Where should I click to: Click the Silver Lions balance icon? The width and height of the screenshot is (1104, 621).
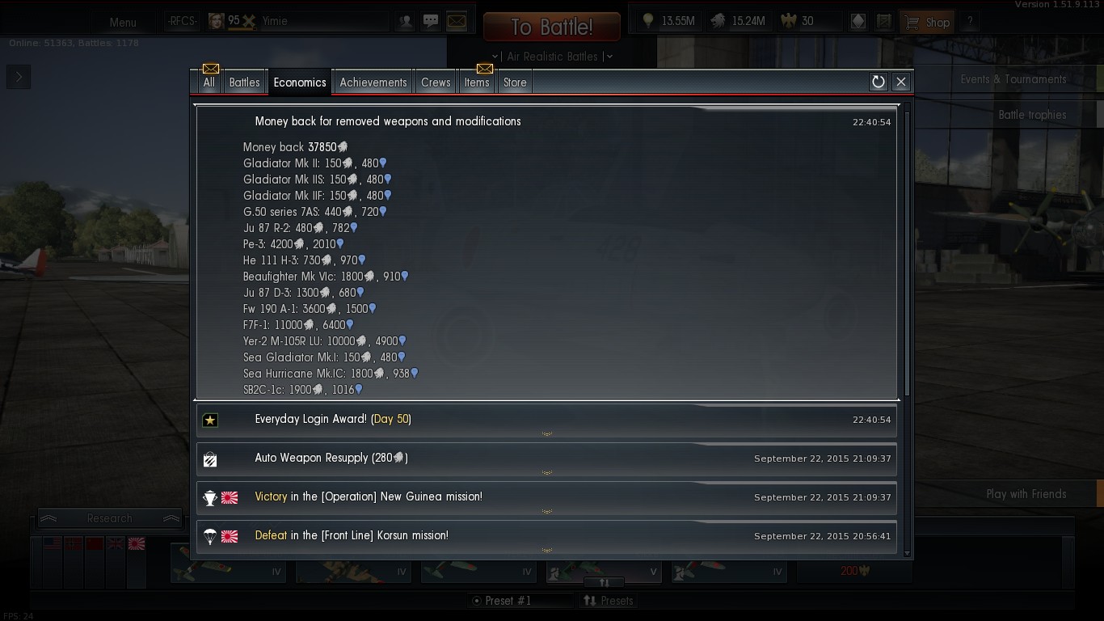coord(718,21)
